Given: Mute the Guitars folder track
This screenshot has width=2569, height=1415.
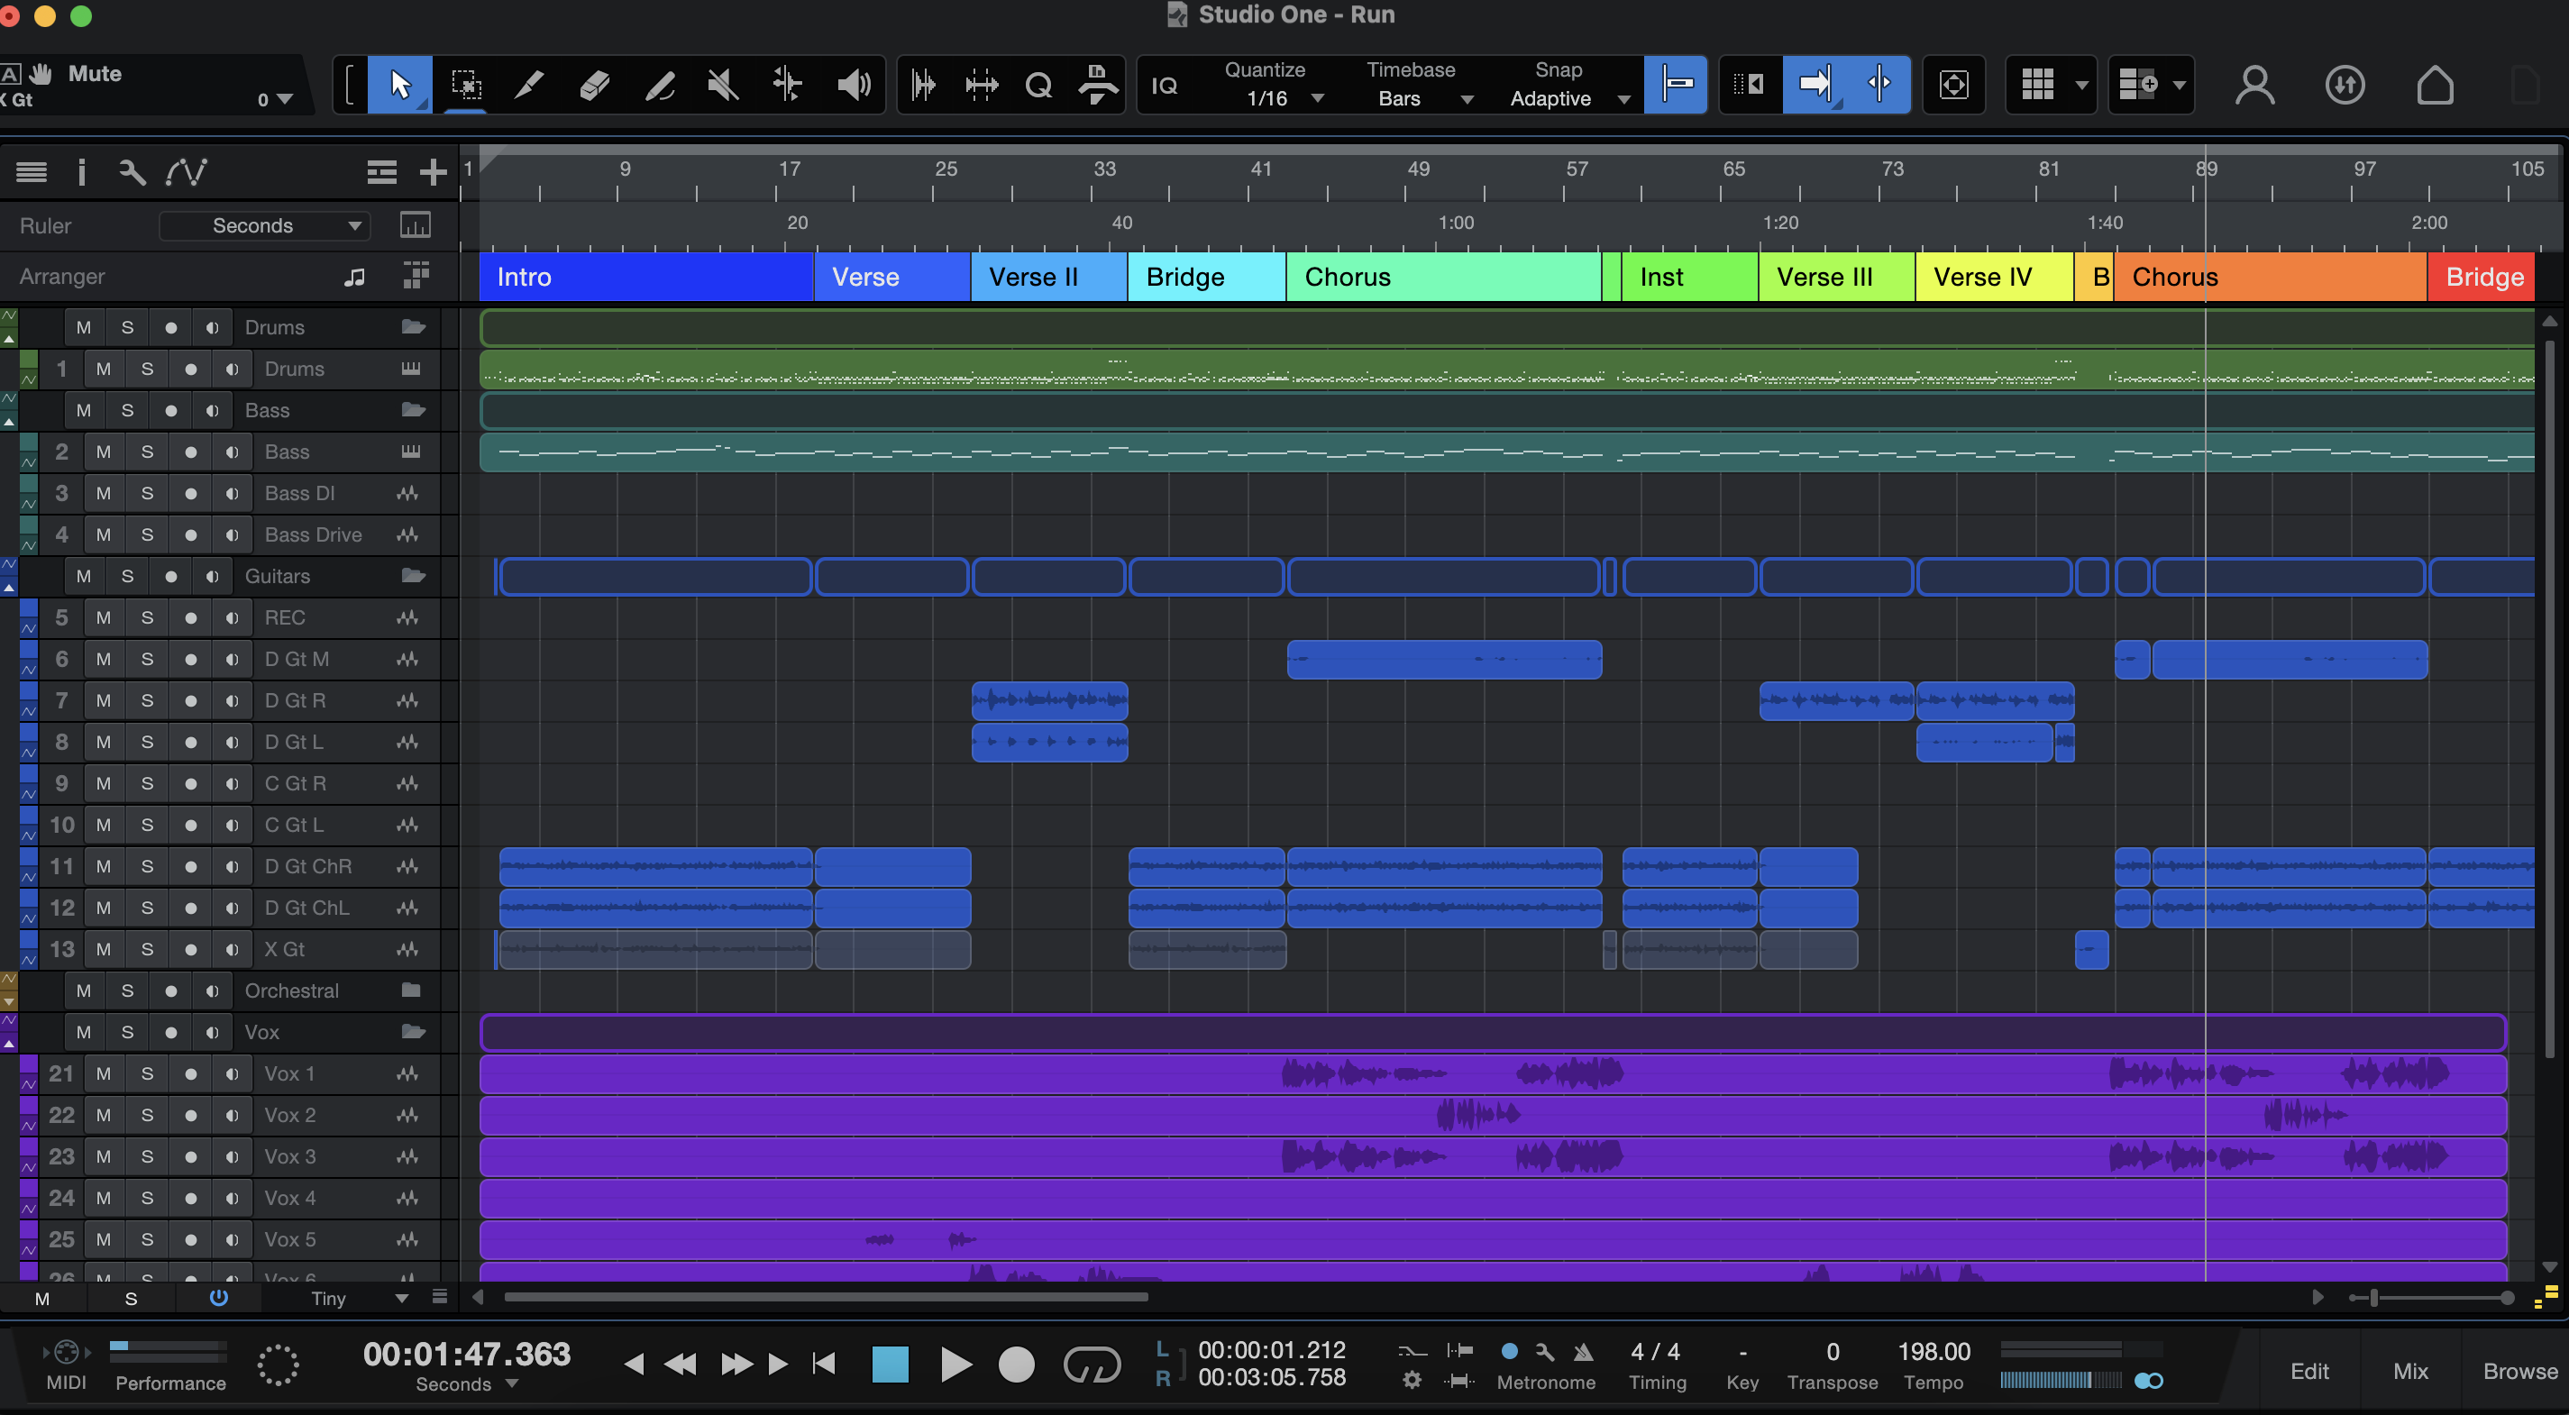Looking at the screenshot, I should click(x=84, y=577).
